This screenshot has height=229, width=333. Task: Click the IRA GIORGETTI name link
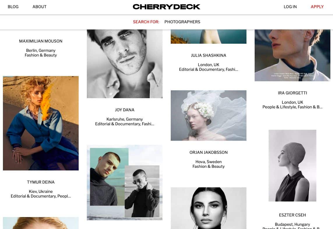coord(293,93)
